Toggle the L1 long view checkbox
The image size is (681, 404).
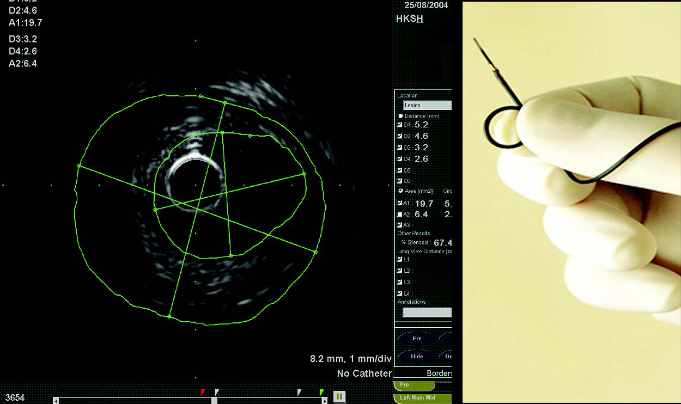click(400, 260)
